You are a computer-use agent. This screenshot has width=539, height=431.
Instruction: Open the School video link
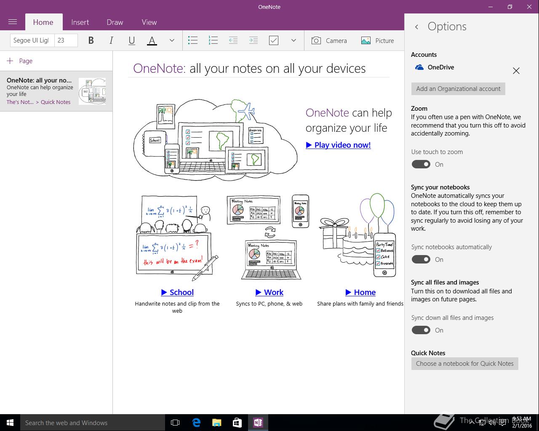click(x=177, y=292)
